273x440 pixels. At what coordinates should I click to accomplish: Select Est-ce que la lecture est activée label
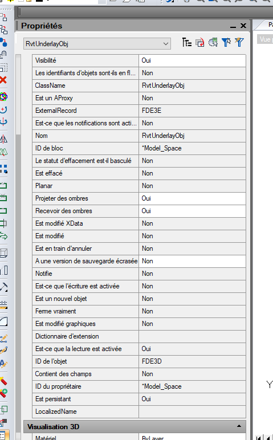coord(78,349)
